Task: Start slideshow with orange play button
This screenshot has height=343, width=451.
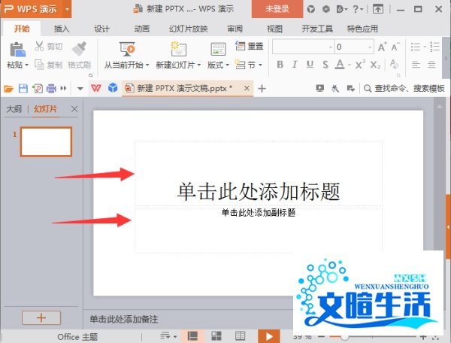Action: tap(269, 336)
